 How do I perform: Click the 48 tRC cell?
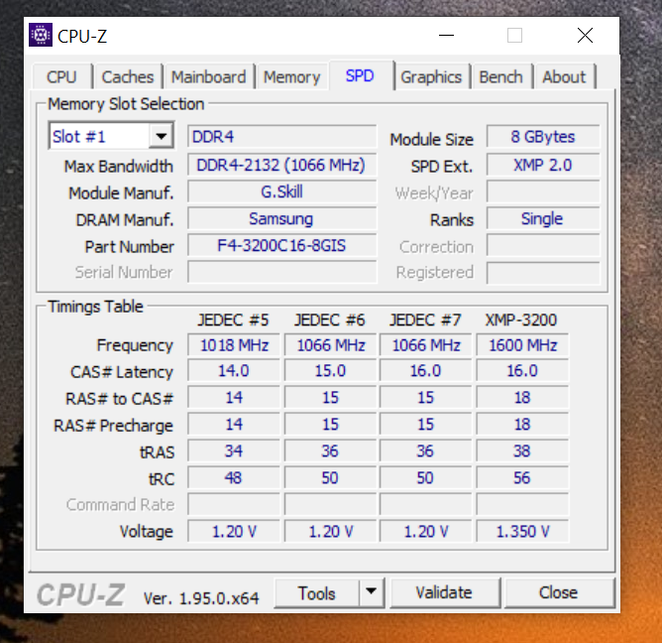[234, 478]
